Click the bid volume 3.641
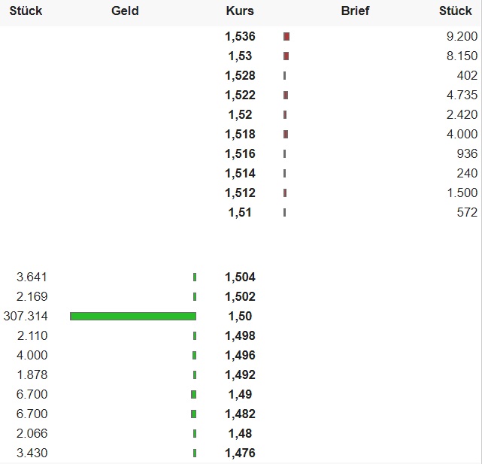The image size is (482, 464). pyautogui.click(x=32, y=277)
